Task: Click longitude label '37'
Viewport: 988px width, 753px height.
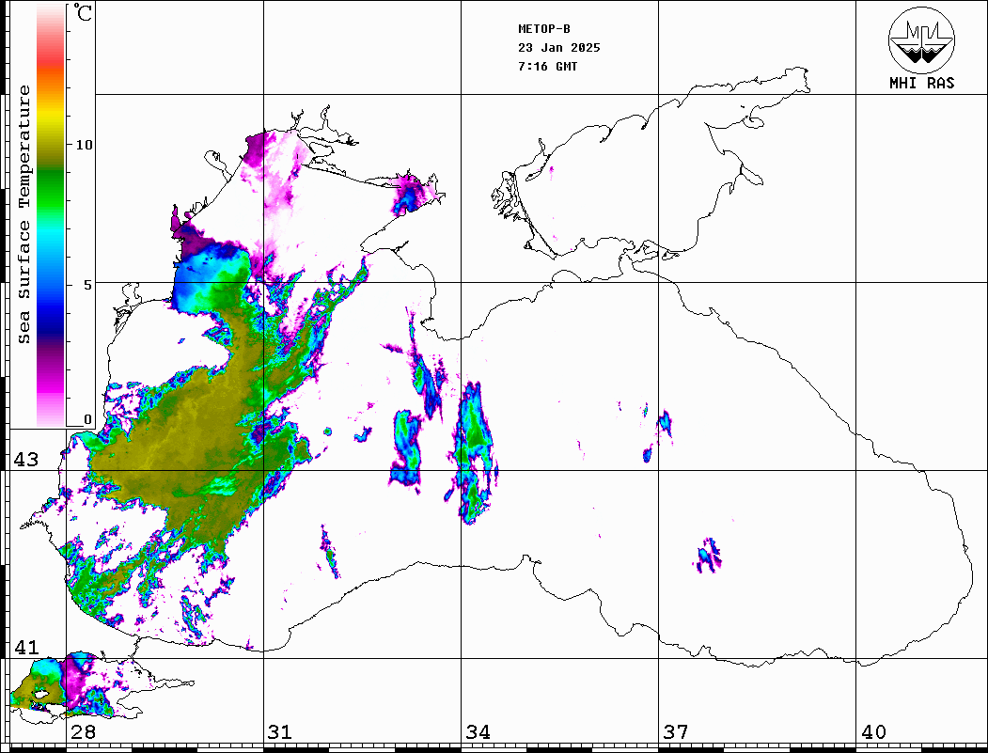Action: (676, 732)
